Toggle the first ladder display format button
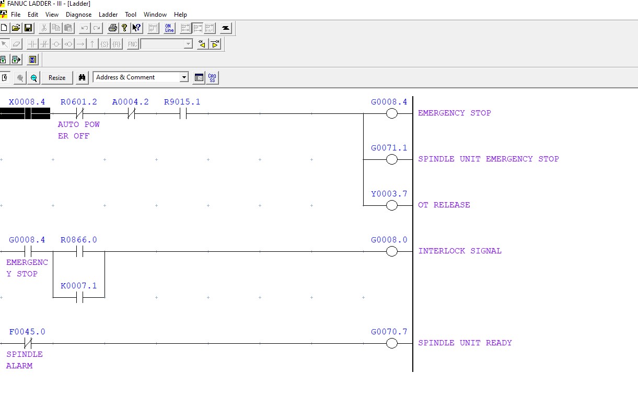Screen dimensions: 638x396 (185, 28)
